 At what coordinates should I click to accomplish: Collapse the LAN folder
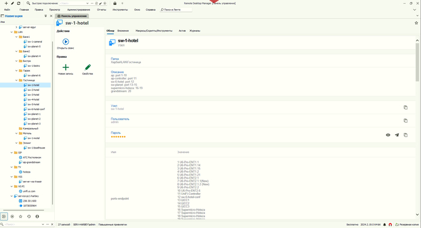[11, 32]
